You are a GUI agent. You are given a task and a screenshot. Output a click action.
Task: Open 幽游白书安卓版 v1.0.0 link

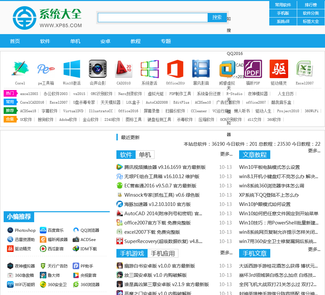click(x=160, y=266)
